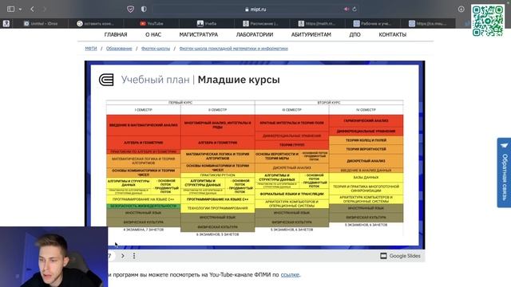The height and width of the screenshot is (287, 511).
Task: Click the I СЕМЕСТР column header
Action: click(144, 110)
